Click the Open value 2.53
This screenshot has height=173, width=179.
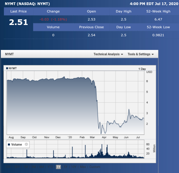pos(92,19)
